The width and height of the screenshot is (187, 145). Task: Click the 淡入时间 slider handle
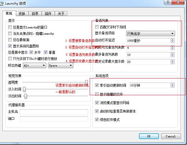[x=24, y=89]
